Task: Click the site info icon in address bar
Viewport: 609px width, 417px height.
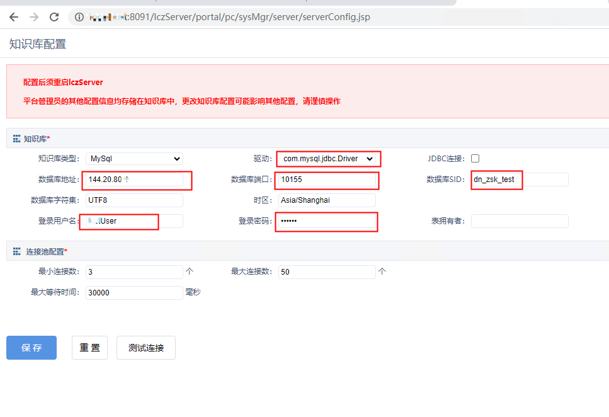Action: point(79,17)
